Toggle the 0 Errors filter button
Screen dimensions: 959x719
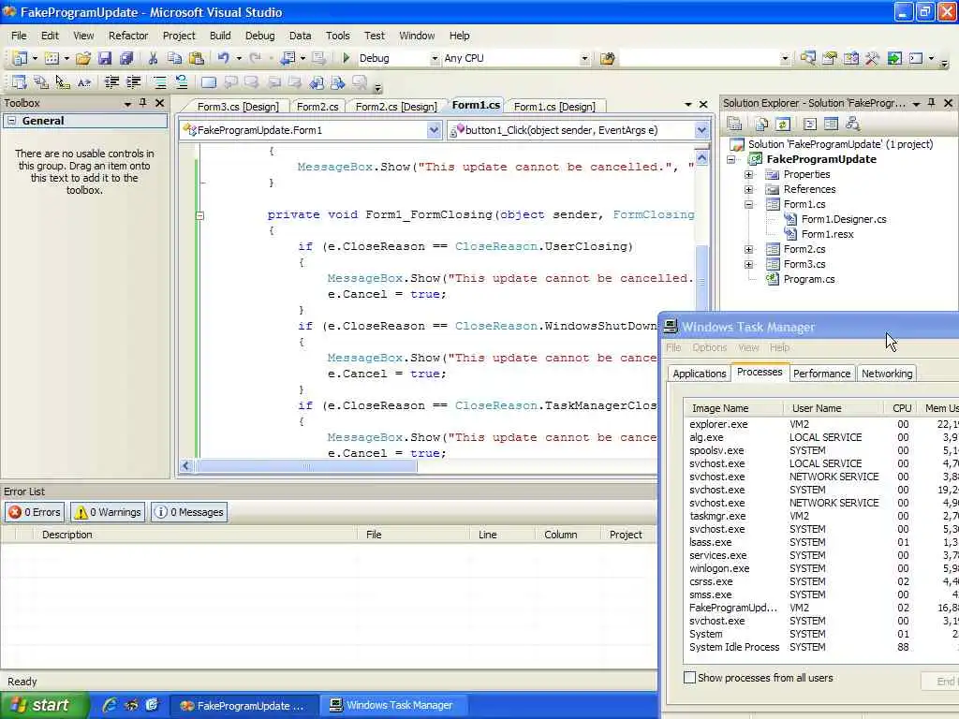[x=35, y=512]
